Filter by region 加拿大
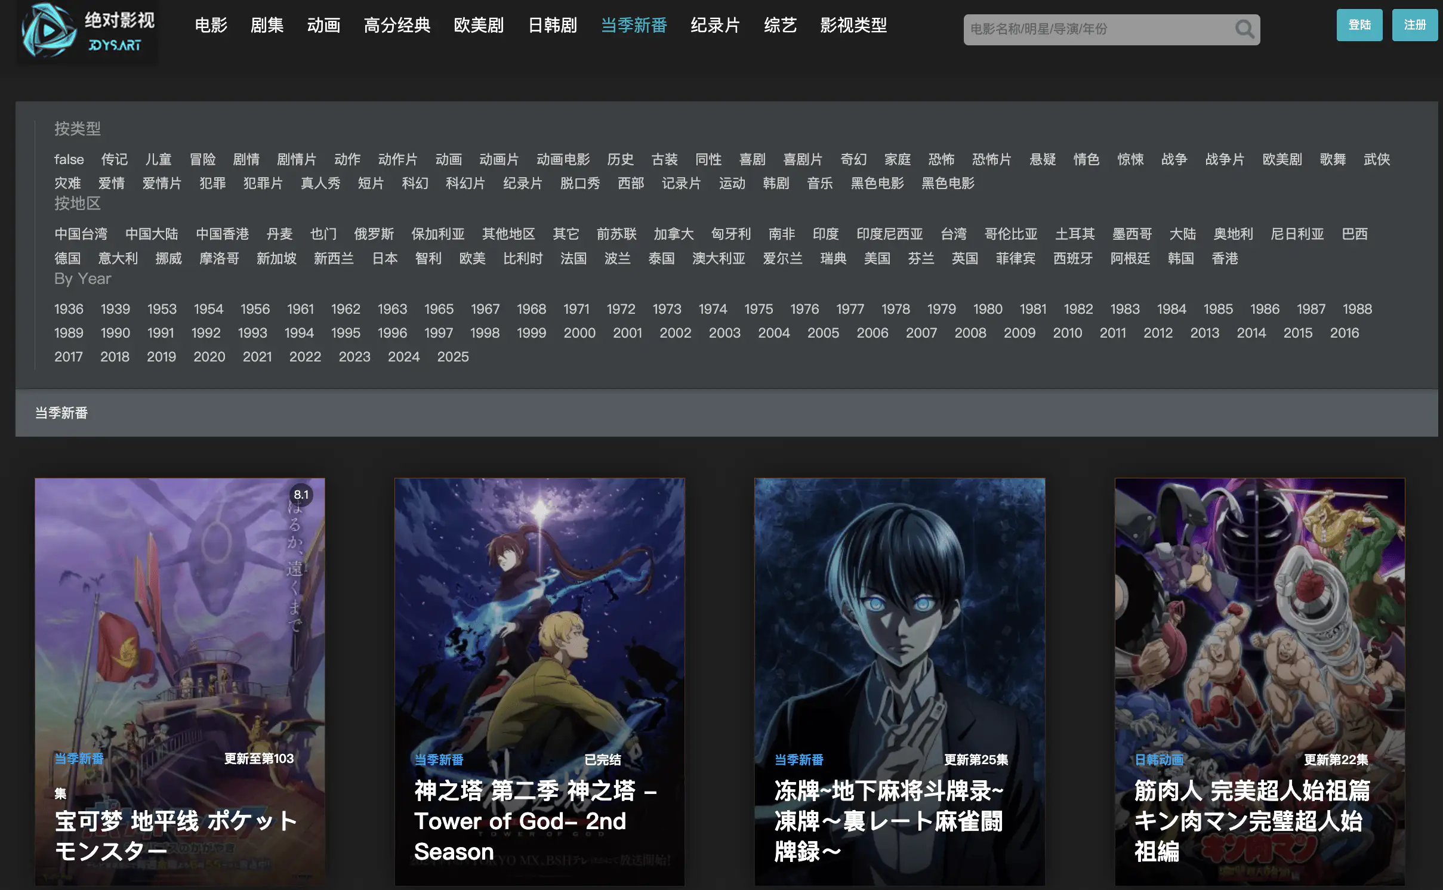1443x890 pixels. point(673,234)
